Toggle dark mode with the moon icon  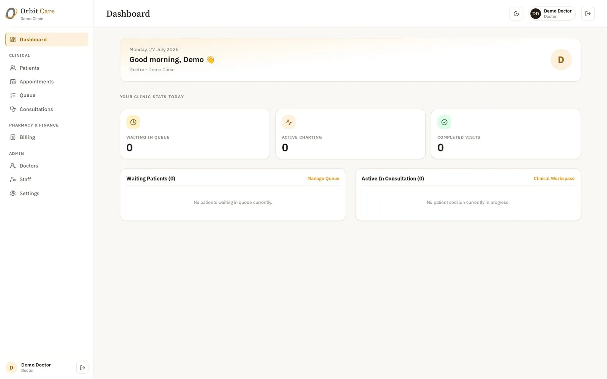coord(516,14)
